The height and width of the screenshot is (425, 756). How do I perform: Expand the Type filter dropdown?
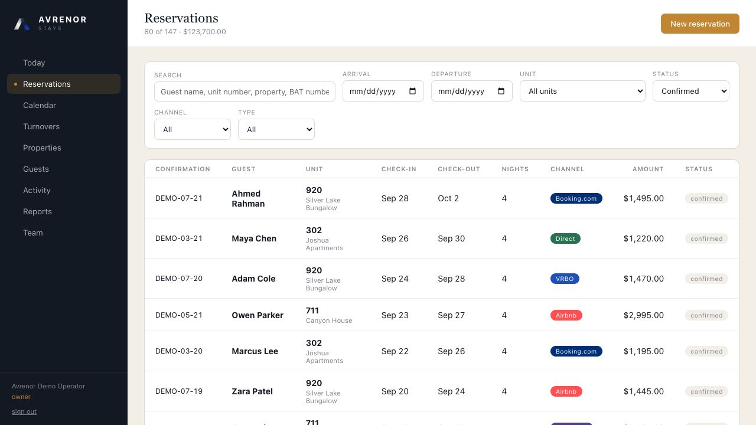click(x=276, y=129)
